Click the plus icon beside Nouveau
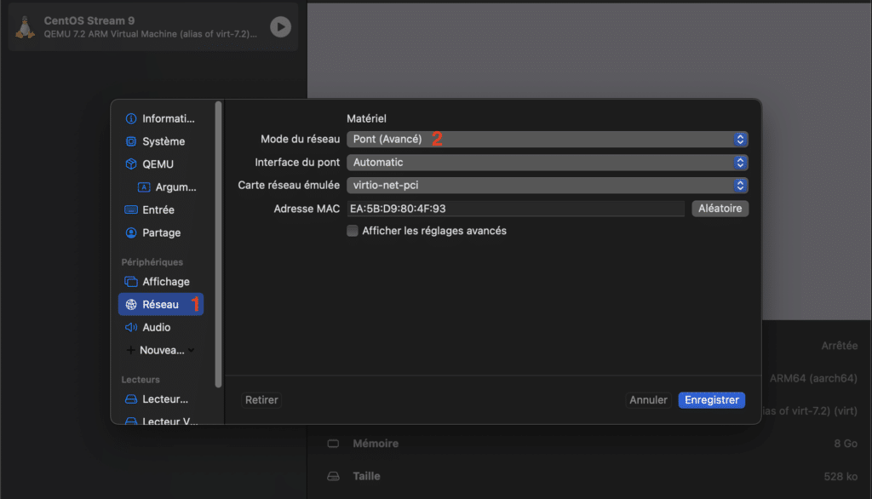The height and width of the screenshot is (499, 872). tap(130, 350)
